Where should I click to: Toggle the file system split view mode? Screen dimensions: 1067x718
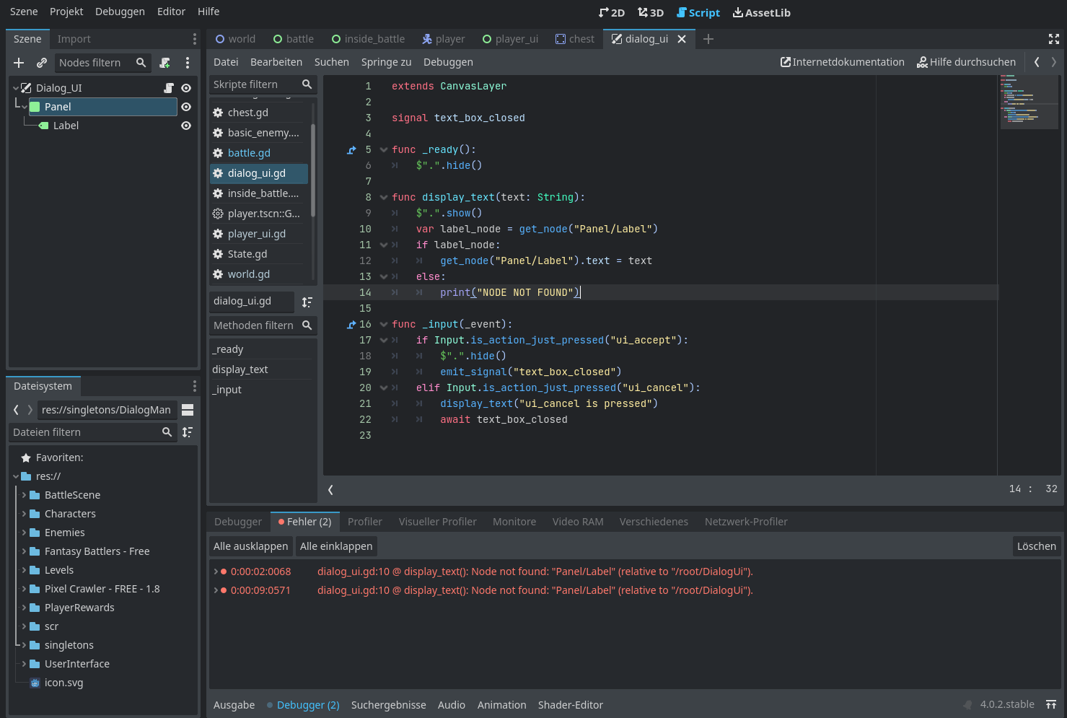[188, 410]
